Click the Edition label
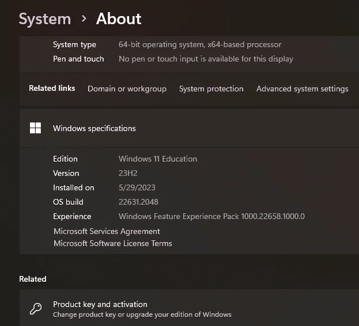359x326 pixels. coord(65,159)
